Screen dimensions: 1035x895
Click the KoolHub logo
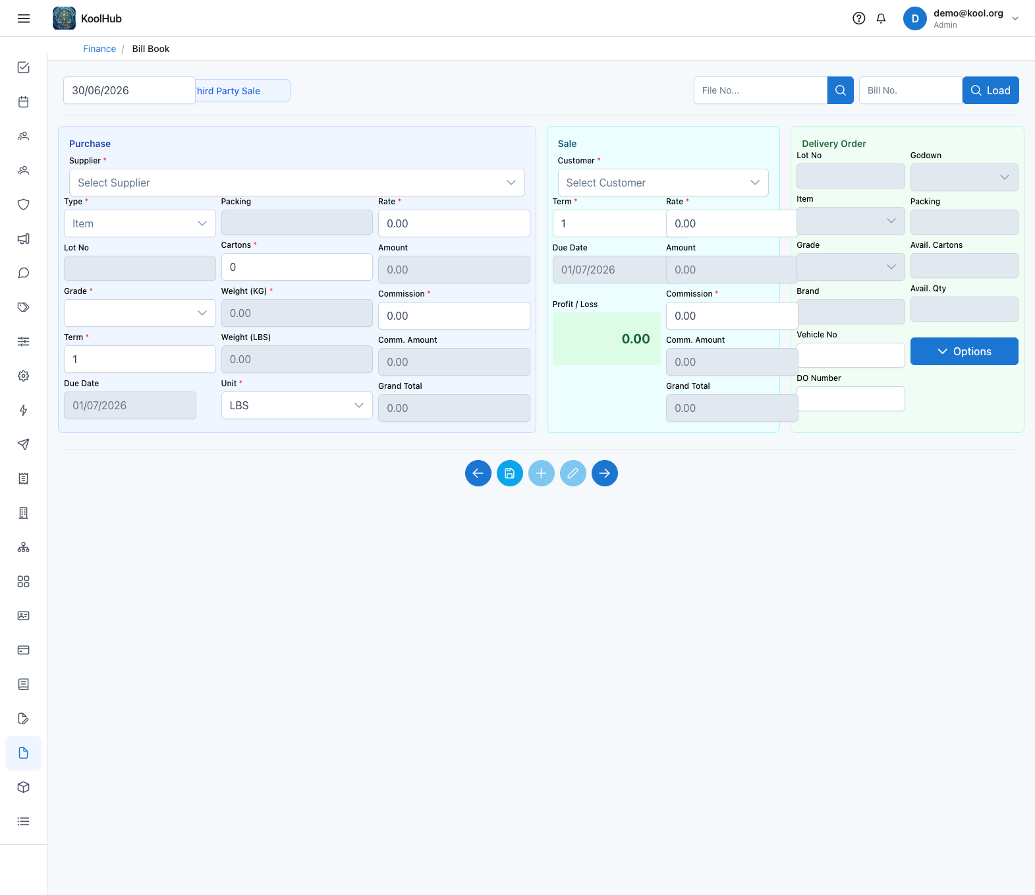coord(65,18)
